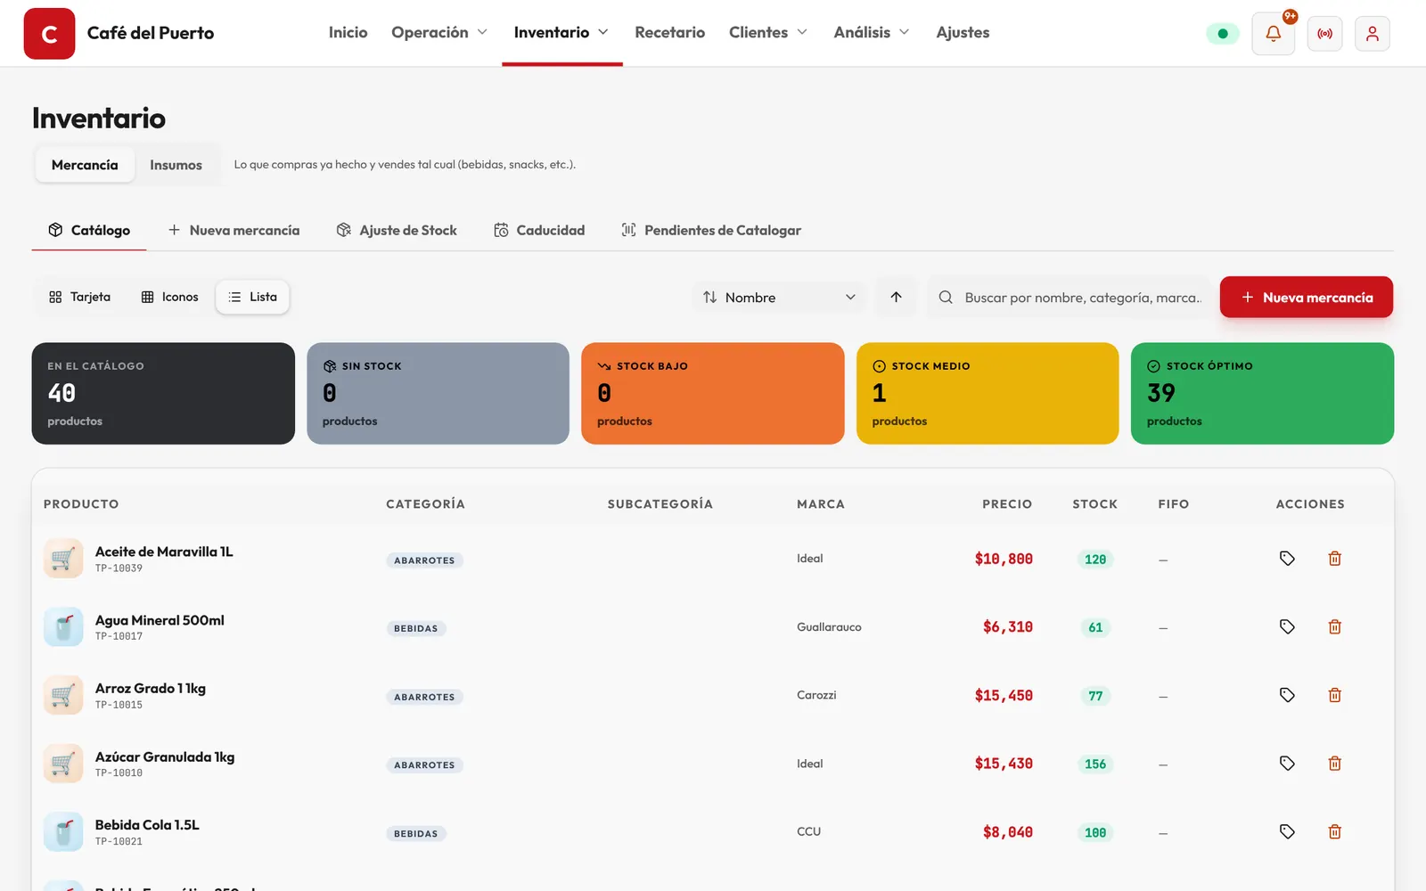Open the notifications bell icon

click(x=1273, y=34)
